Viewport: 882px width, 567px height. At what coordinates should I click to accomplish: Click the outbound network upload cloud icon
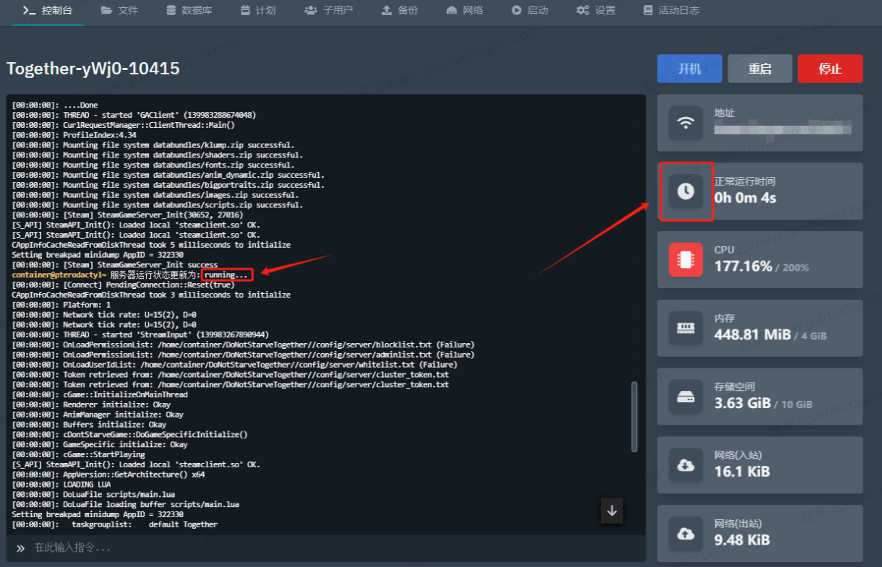pyautogui.click(x=685, y=534)
